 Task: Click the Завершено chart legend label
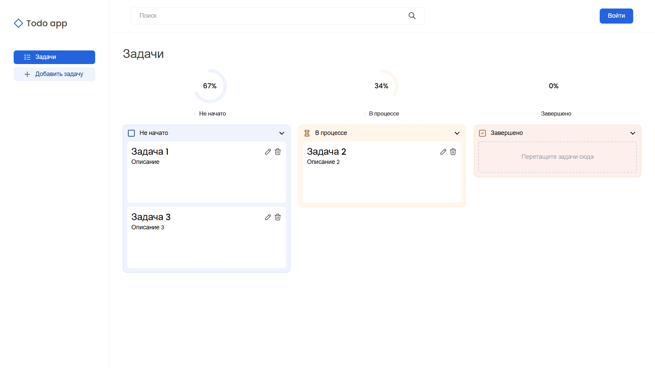(x=556, y=114)
